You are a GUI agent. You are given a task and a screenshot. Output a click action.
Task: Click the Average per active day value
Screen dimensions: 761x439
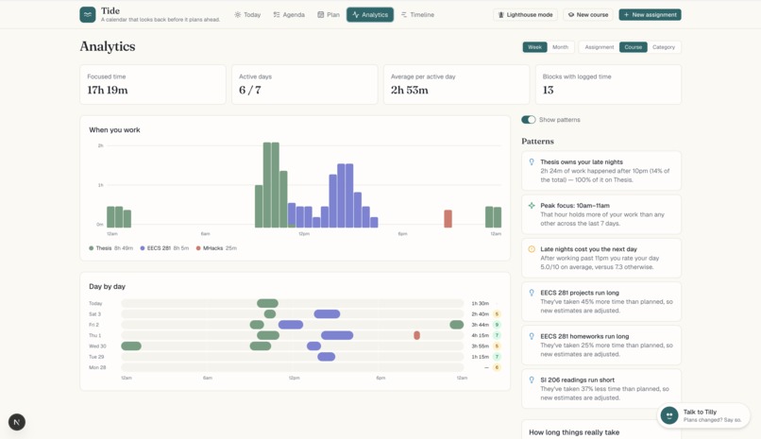coord(410,91)
